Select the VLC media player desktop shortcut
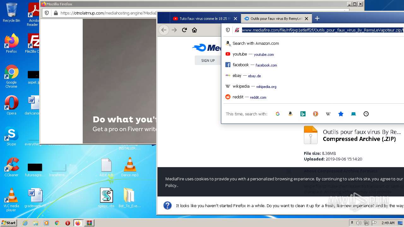 click(x=11, y=200)
